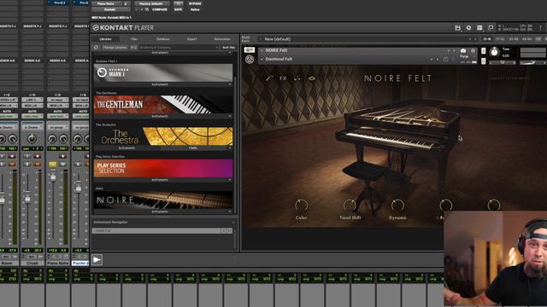Switch to the Automation tab
The width and height of the screenshot is (547, 307).
pos(222,39)
